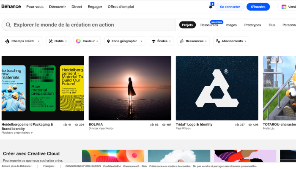The height and width of the screenshot is (169, 296).
Task: Open the Zone géographique filter dropdown
Action: (125, 41)
